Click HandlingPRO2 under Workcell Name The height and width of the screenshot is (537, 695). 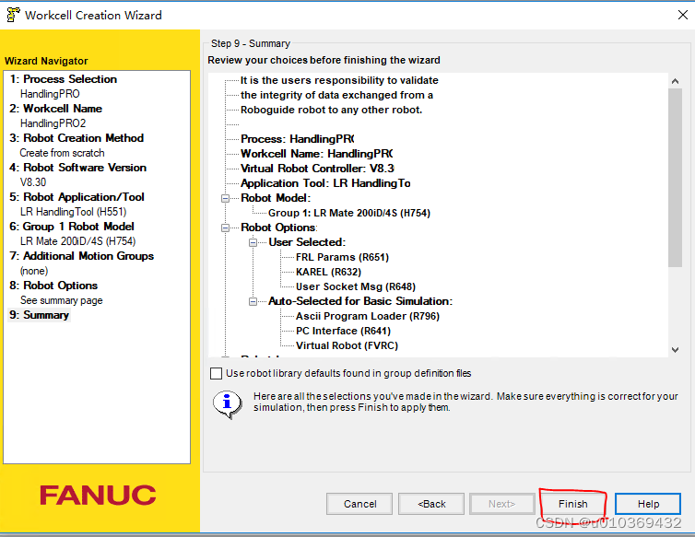click(53, 123)
